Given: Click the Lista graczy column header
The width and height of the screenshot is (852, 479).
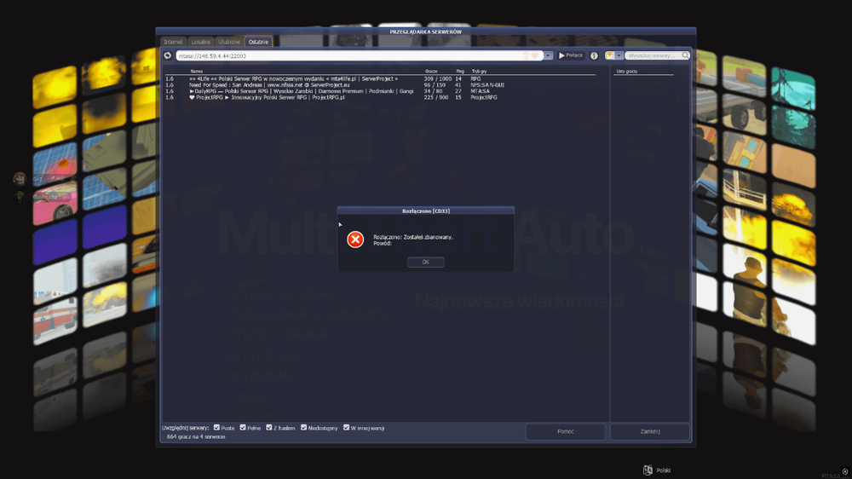Looking at the screenshot, I should coord(627,72).
